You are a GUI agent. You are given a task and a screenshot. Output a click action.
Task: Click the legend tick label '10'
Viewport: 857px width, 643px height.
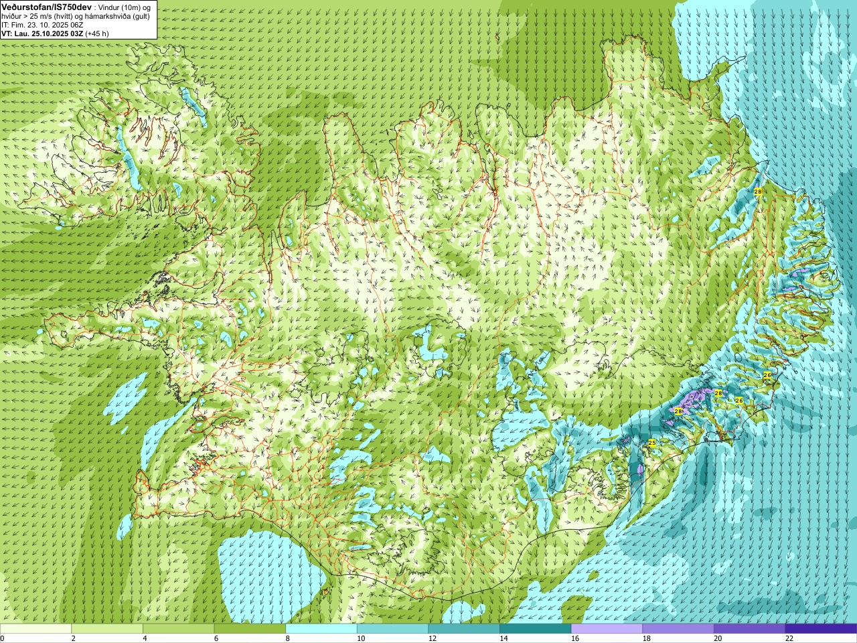coord(360,638)
